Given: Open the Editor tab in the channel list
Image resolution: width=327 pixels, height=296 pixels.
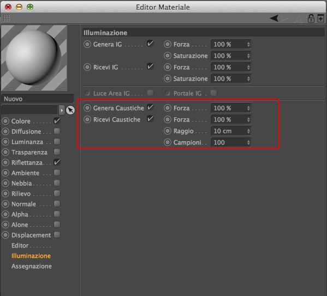Looking at the screenshot, I should [x=20, y=246].
